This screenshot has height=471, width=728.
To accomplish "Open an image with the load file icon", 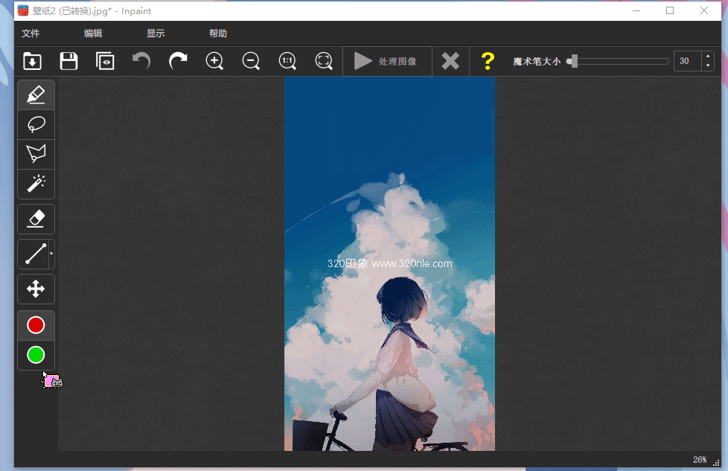I will (x=32, y=61).
